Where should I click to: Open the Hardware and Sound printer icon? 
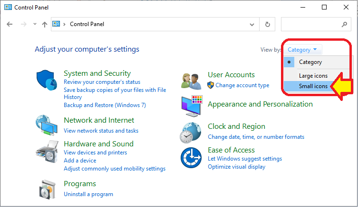coord(47,152)
